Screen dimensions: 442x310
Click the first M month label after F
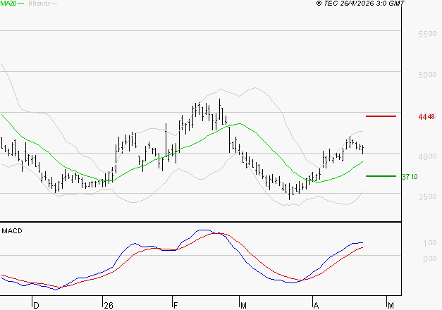(243, 306)
